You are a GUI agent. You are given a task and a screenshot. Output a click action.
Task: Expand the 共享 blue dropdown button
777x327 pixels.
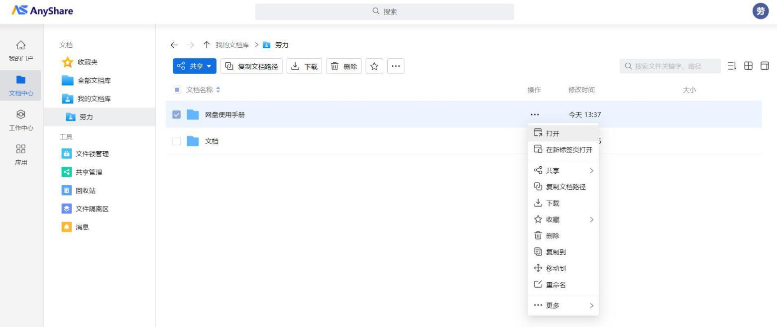pos(195,66)
